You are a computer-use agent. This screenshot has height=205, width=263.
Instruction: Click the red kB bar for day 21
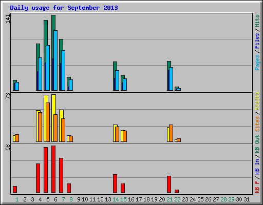[169, 184]
